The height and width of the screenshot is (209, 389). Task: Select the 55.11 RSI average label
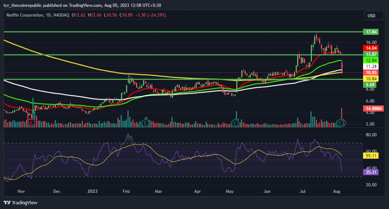coord(371,156)
